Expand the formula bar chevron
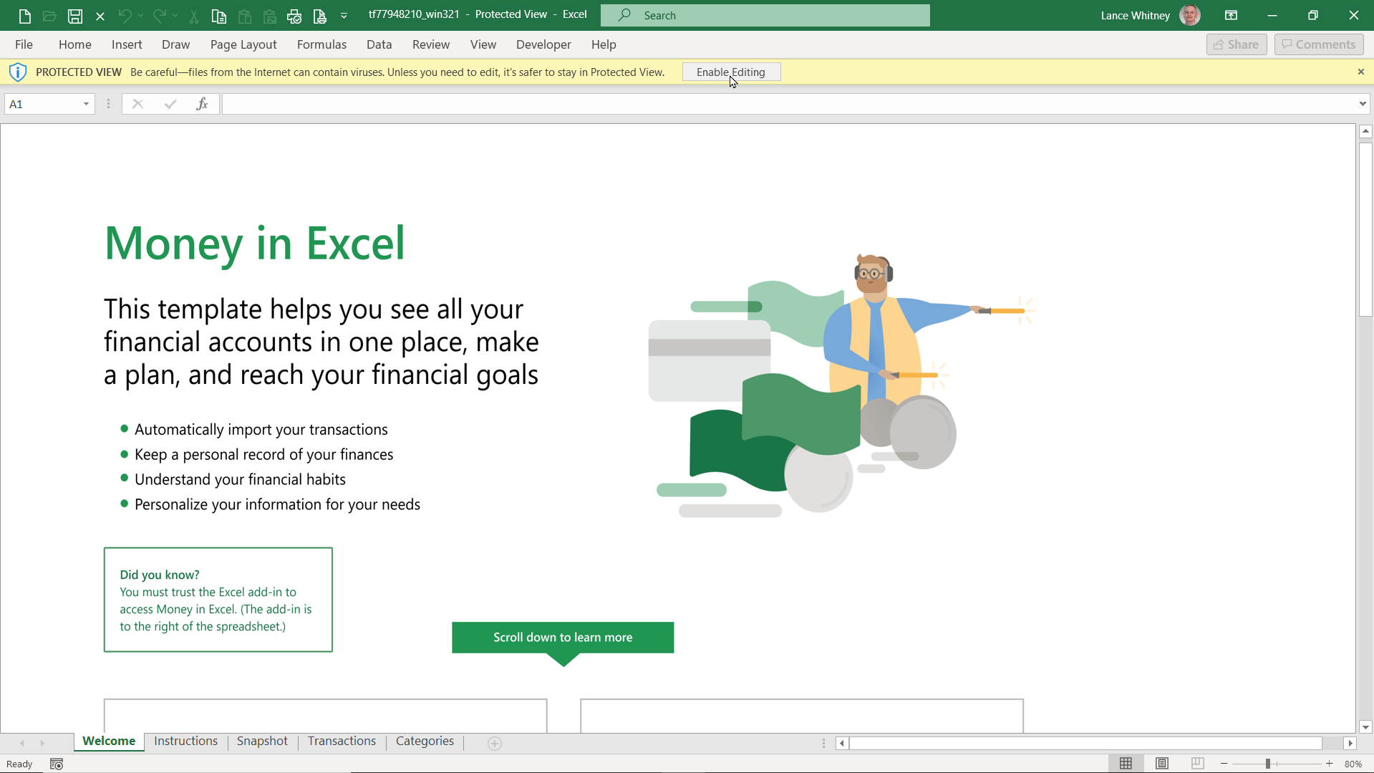The image size is (1374, 773). click(x=1363, y=104)
